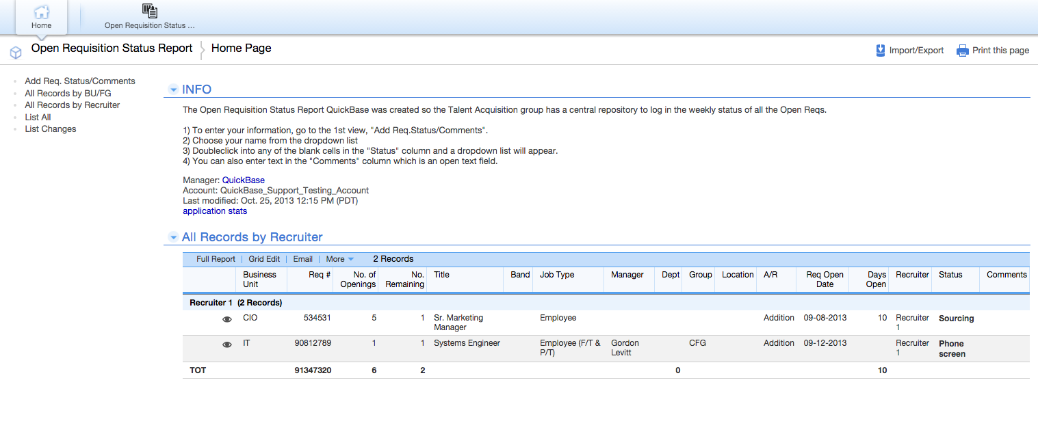The height and width of the screenshot is (434, 1038).
Task: Click the CFG group cell
Action: [x=697, y=343]
